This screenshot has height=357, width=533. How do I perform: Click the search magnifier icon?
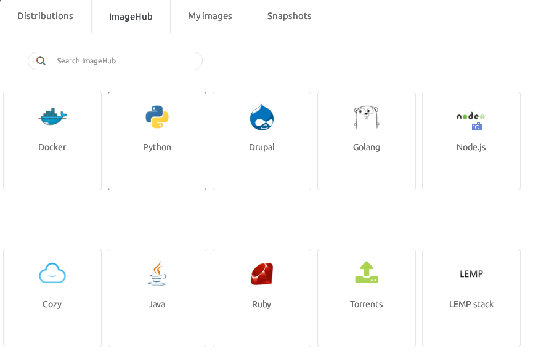(41, 61)
